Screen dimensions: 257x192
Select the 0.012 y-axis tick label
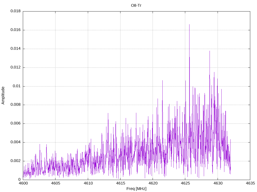tap(15, 67)
